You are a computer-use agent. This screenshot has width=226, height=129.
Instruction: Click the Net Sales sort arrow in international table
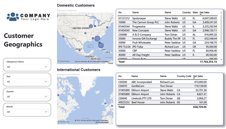click(194, 78)
